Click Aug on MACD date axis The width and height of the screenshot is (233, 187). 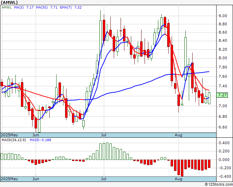pos(179,179)
